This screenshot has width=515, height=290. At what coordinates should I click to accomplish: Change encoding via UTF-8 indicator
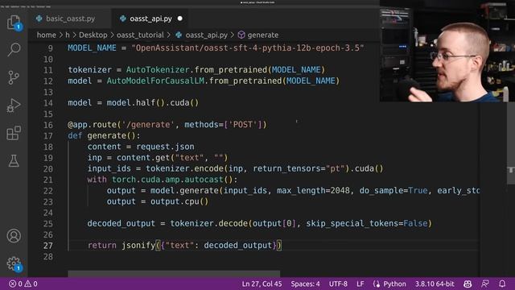coord(338,284)
